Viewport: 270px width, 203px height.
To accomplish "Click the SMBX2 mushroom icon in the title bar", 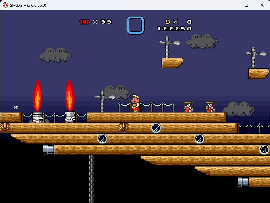I will pos(5,5).
